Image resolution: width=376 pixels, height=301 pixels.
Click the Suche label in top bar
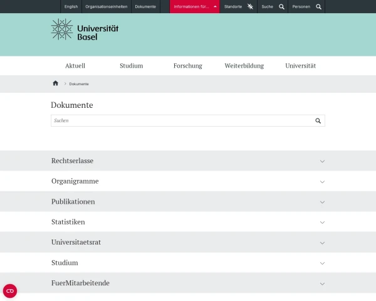pyautogui.click(x=268, y=7)
